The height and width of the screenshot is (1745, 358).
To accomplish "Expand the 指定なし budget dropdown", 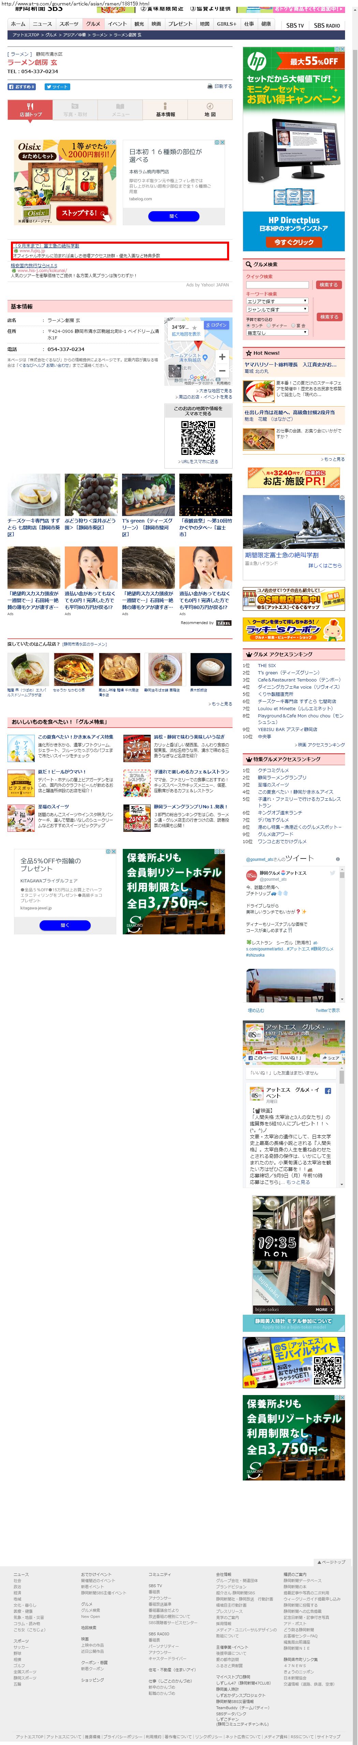I will coord(277,333).
